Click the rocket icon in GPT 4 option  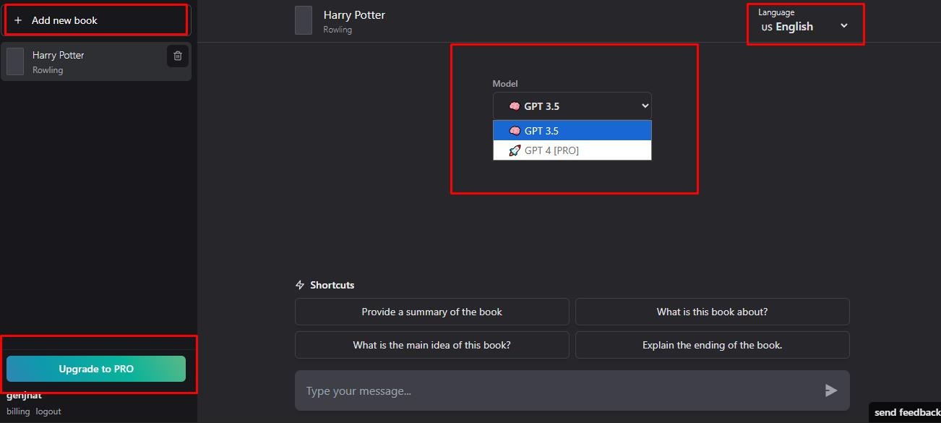tap(515, 150)
